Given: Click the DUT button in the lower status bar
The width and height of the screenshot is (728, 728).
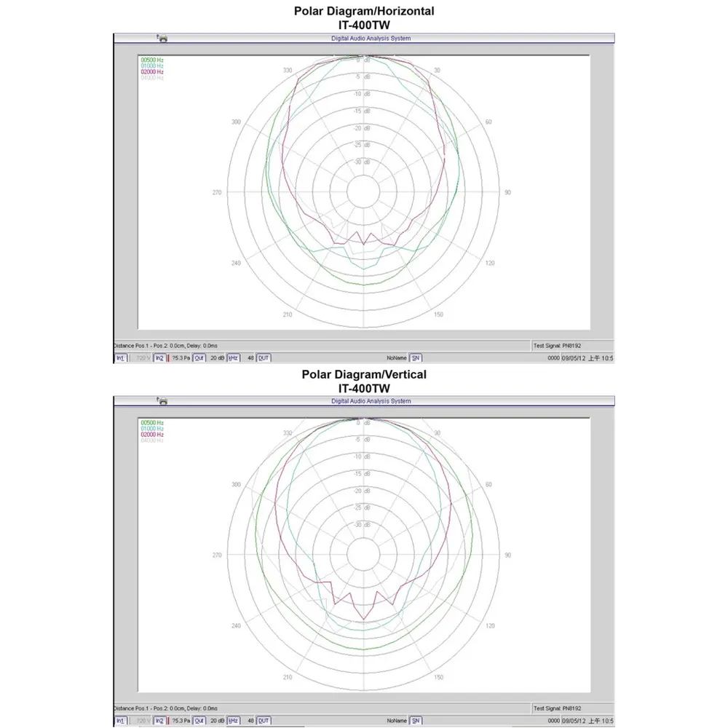Looking at the screenshot, I should [x=264, y=721].
